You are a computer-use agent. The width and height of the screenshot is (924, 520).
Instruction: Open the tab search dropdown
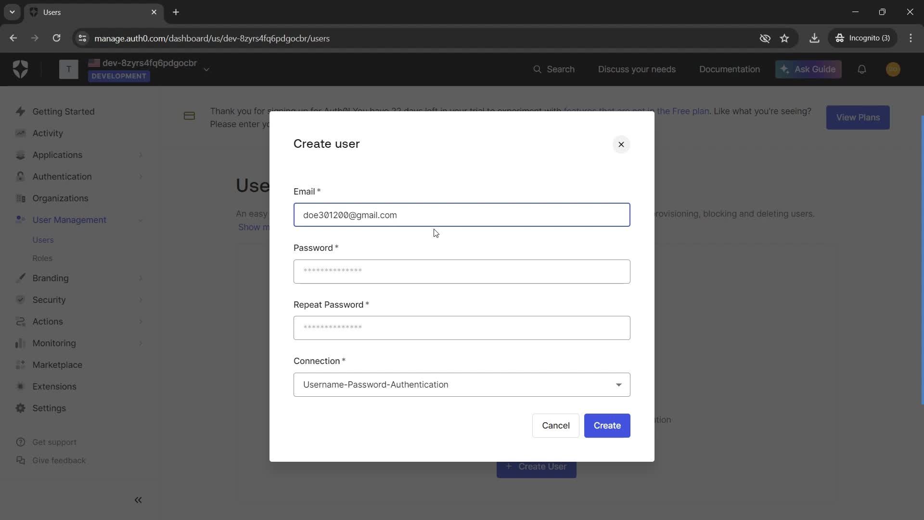point(12,12)
